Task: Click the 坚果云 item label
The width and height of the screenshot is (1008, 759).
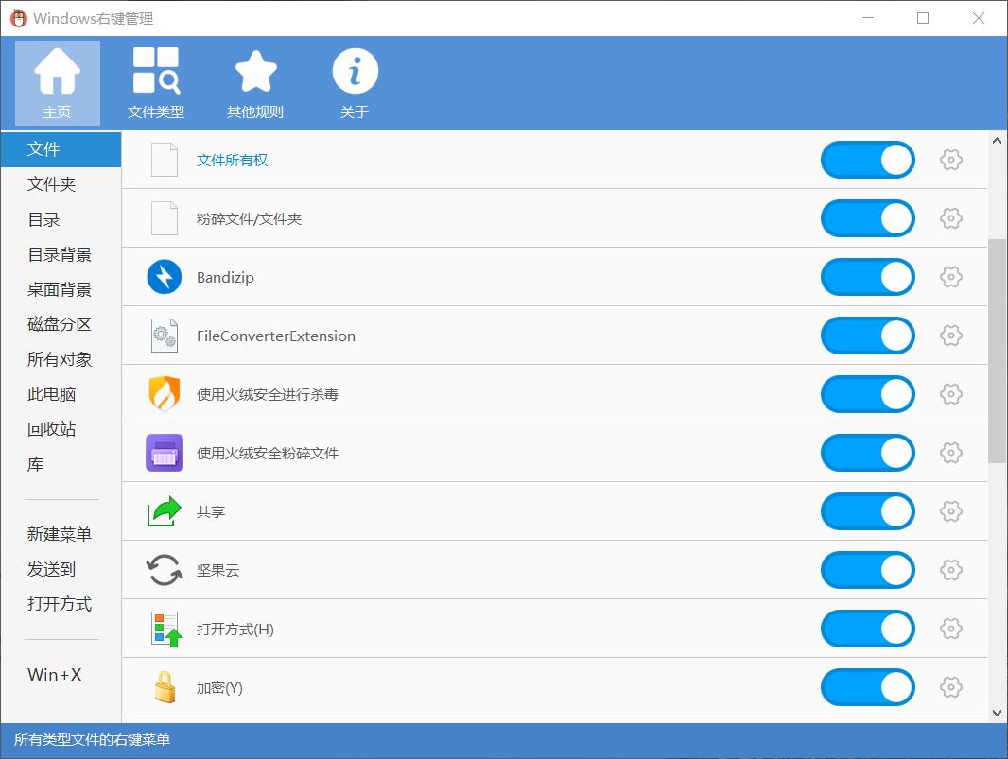Action: [x=217, y=570]
